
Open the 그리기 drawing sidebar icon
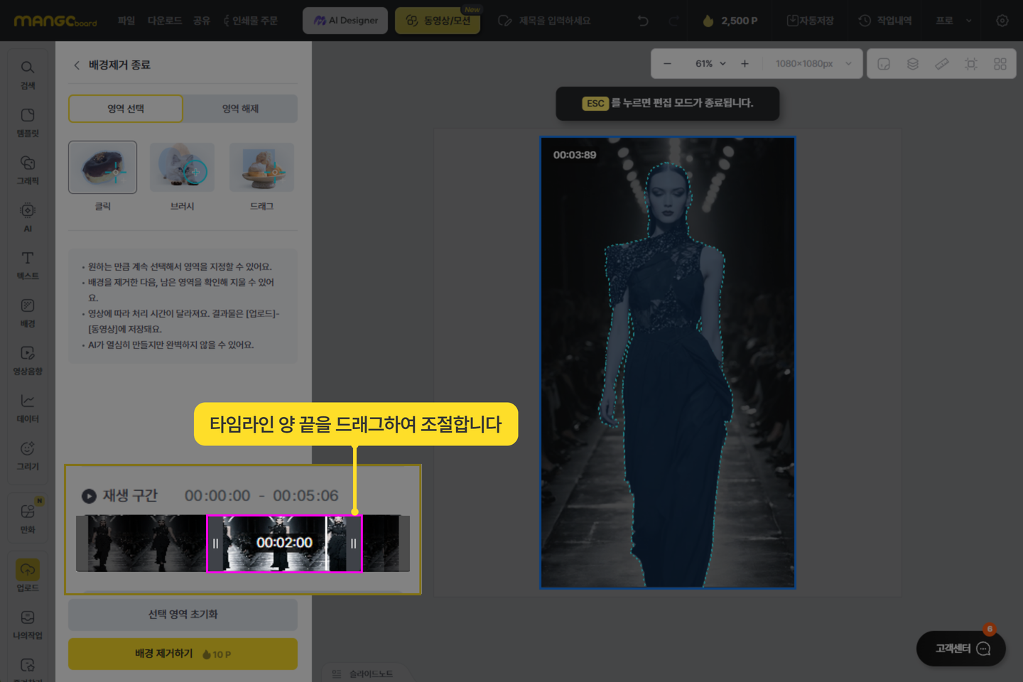pyautogui.click(x=27, y=455)
